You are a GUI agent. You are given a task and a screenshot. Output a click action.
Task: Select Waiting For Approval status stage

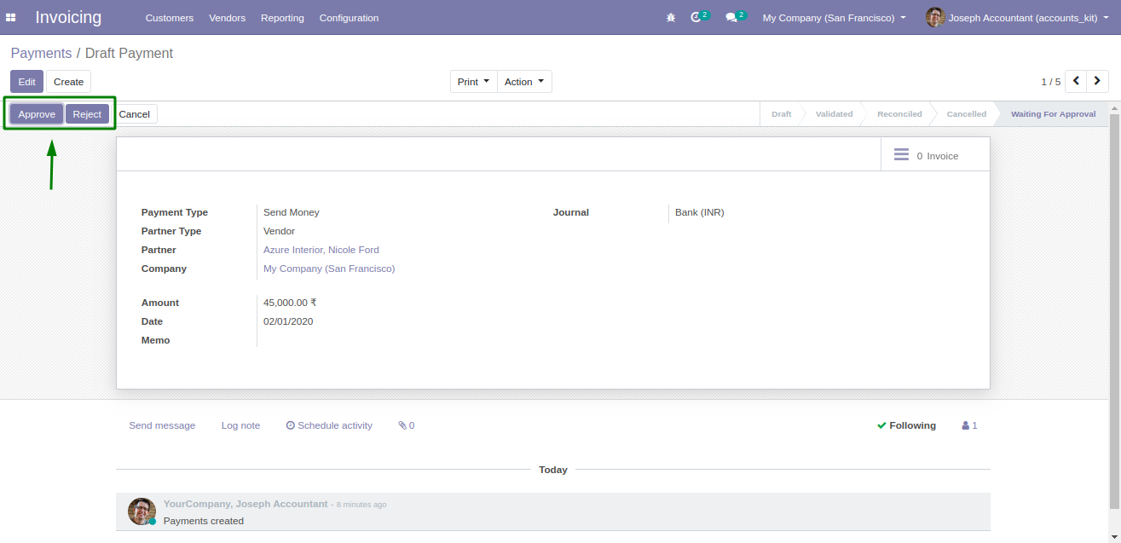1054,113
